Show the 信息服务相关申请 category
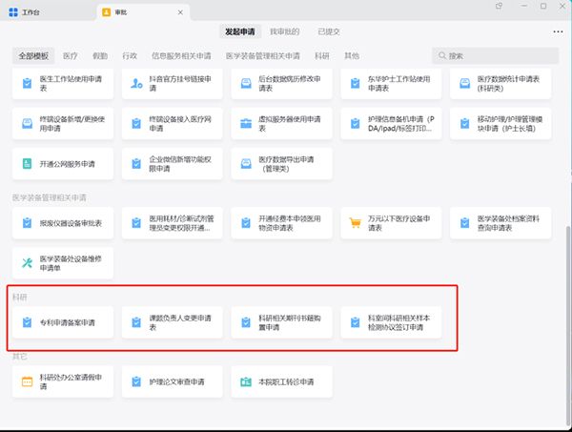The height and width of the screenshot is (432, 572). pos(181,56)
